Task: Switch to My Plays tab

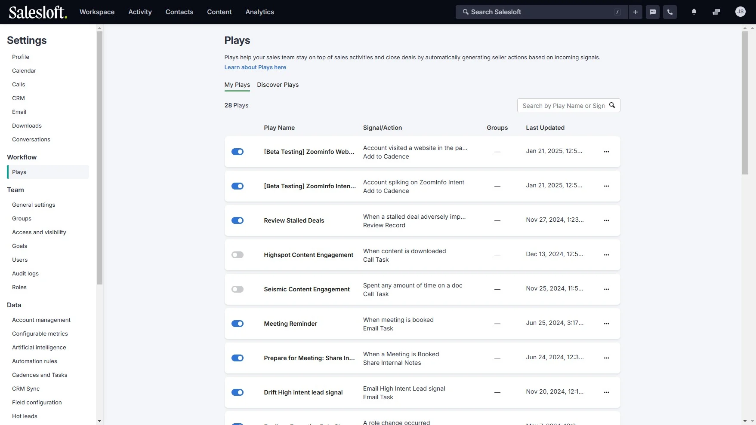Action: point(237,85)
